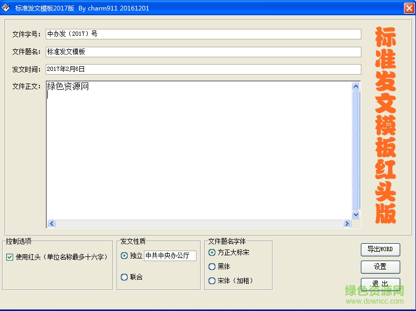Click the scroll down arrow in 文件正文

coord(356,214)
